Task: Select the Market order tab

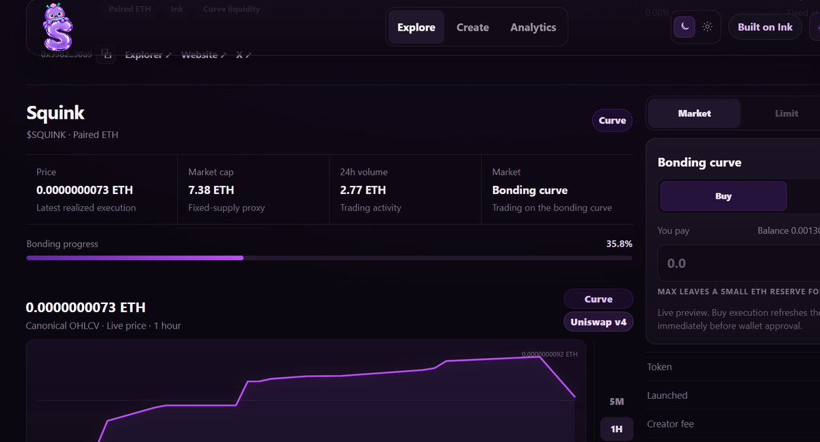Action: (x=694, y=113)
